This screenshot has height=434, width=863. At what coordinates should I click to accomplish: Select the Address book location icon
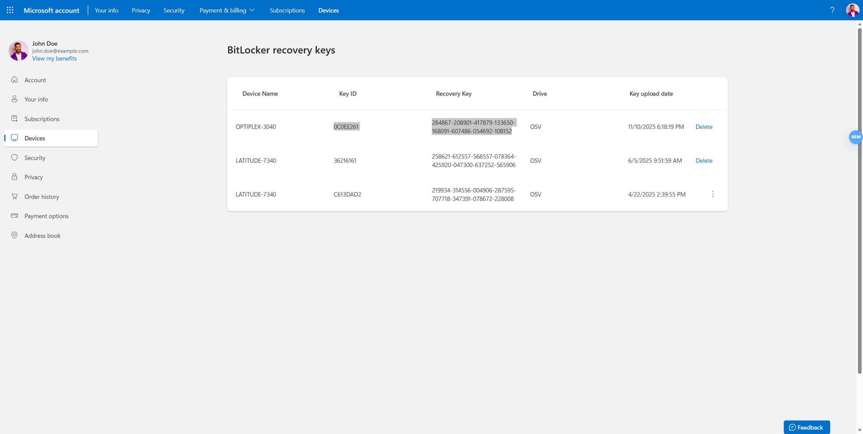tap(14, 235)
